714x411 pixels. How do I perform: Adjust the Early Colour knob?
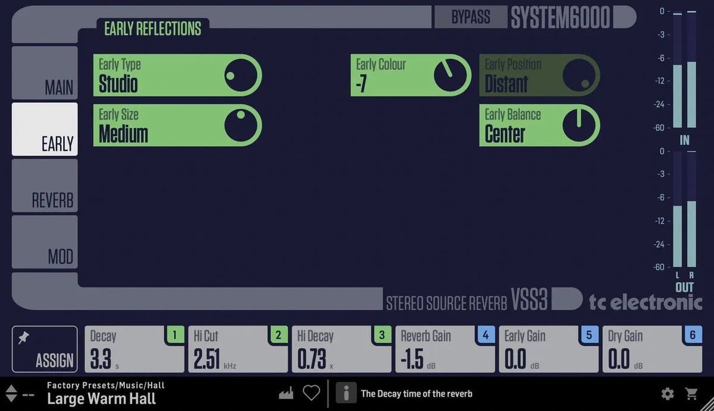coord(449,74)
